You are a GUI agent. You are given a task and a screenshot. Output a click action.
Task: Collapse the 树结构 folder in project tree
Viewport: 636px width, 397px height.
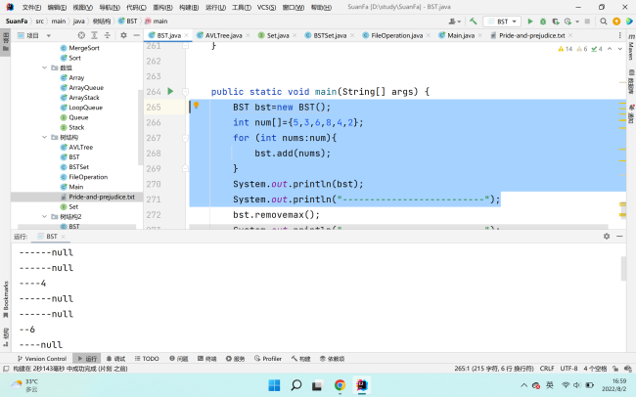[x=46, y=138]
